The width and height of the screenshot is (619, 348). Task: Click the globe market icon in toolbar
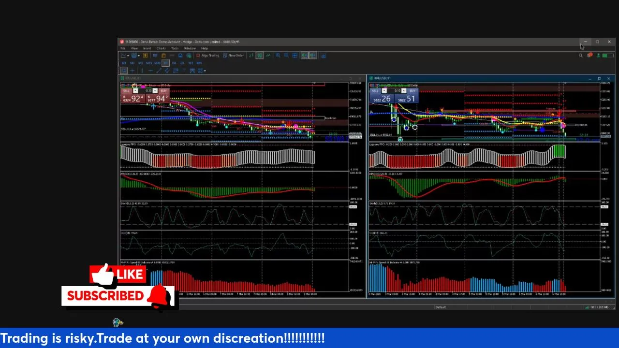(189, 56)
